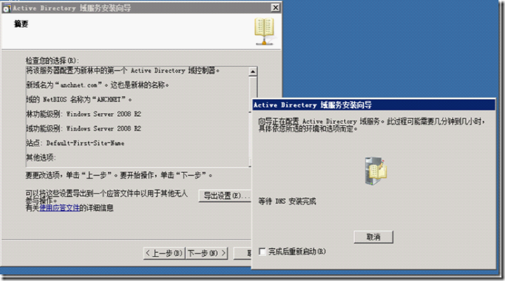Select 林功能级别 Windows Server 2008 R2 line
Image resolution: width=505 pixels, height=281 pixels.
point(83,114)
